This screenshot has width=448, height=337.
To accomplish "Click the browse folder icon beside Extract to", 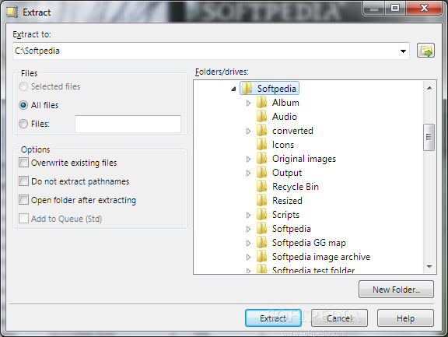I will 425,51.
